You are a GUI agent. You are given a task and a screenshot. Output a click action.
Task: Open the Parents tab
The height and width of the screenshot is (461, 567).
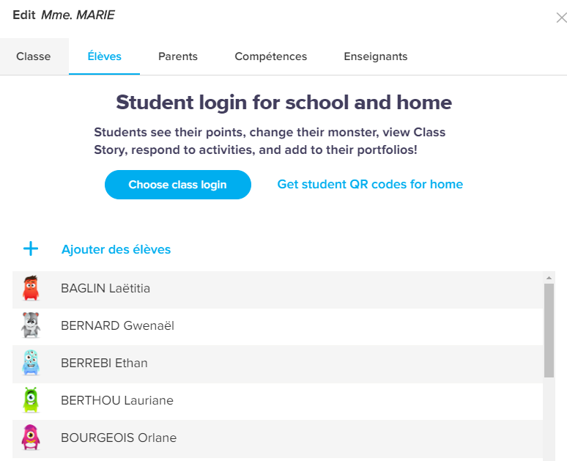178,56
